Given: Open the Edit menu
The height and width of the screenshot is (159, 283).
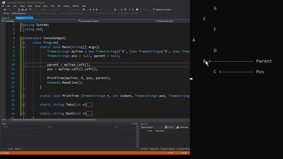Looking at the screenshot, I should click(8, 6).
